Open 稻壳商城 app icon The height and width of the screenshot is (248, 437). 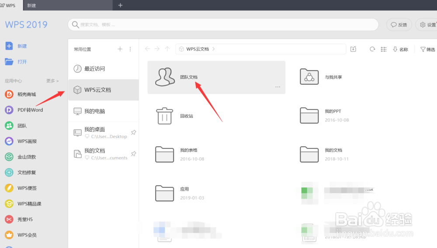point(9,94)
